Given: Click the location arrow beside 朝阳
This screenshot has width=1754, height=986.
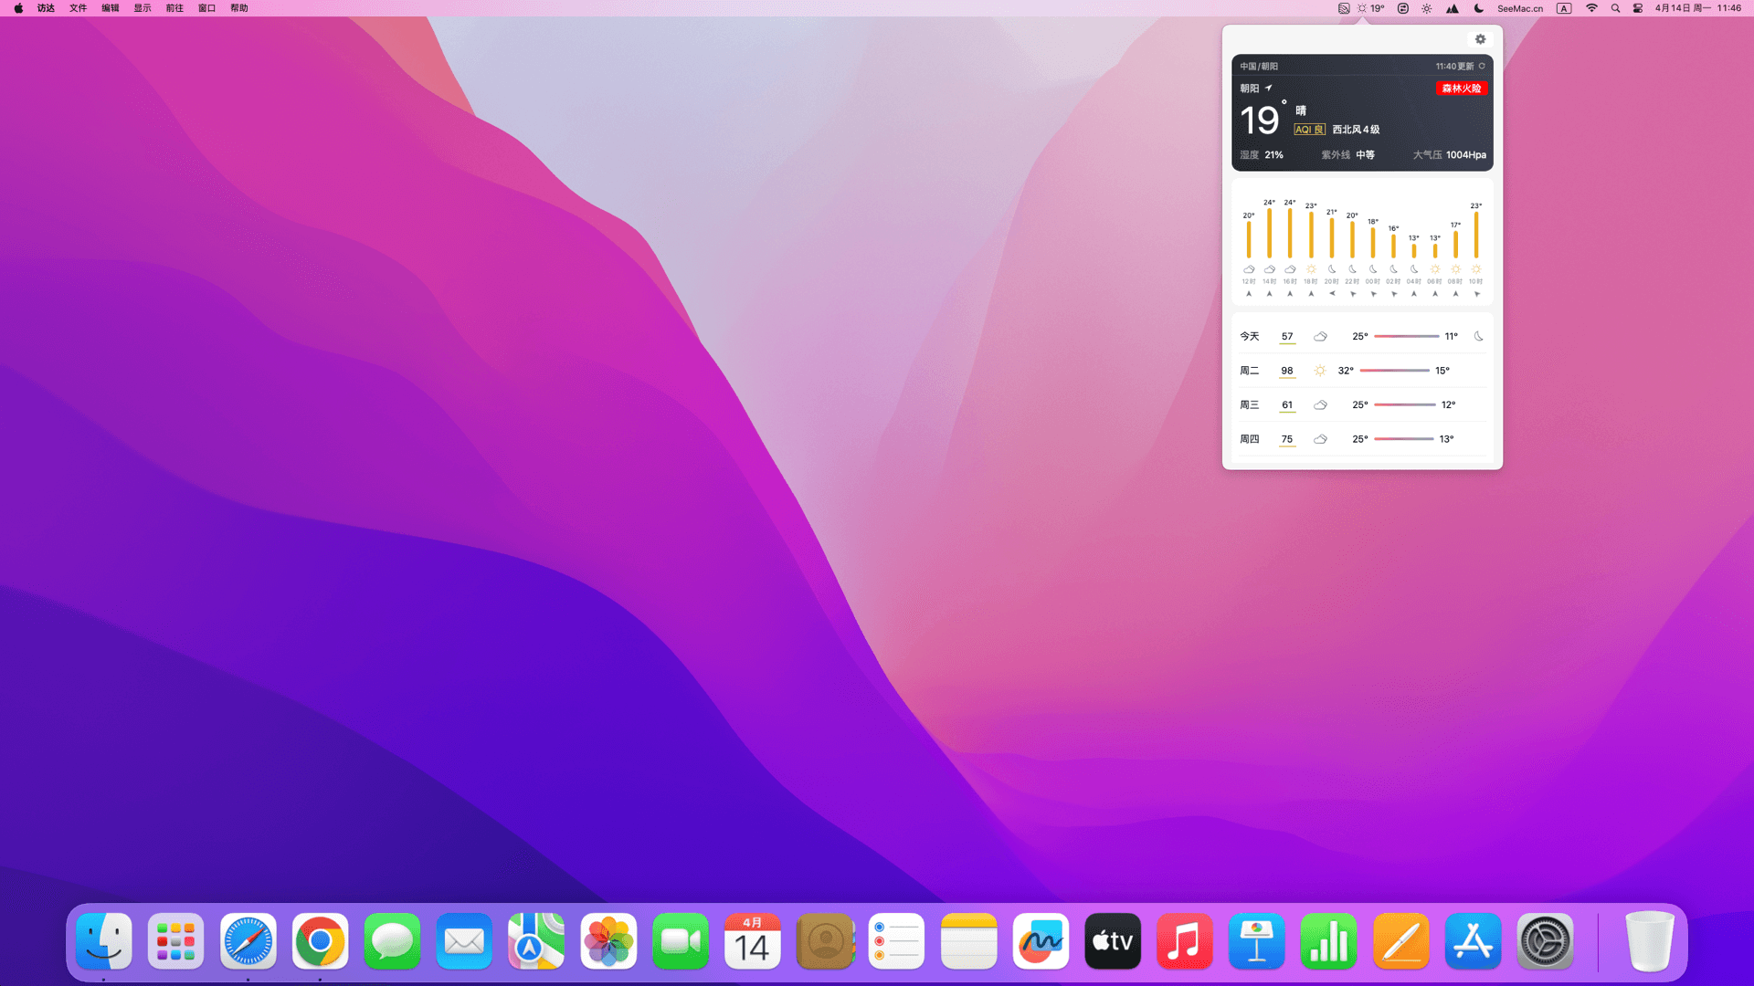Looking at the screenshot, I should [x=1268, y=89].
